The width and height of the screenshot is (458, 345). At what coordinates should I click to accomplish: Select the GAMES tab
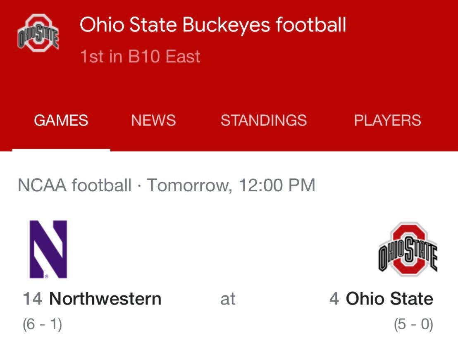click(61, 120)
